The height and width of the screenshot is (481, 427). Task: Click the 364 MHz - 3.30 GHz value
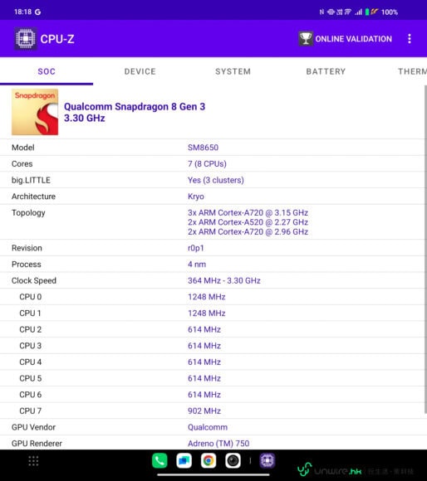click(224, 280)
